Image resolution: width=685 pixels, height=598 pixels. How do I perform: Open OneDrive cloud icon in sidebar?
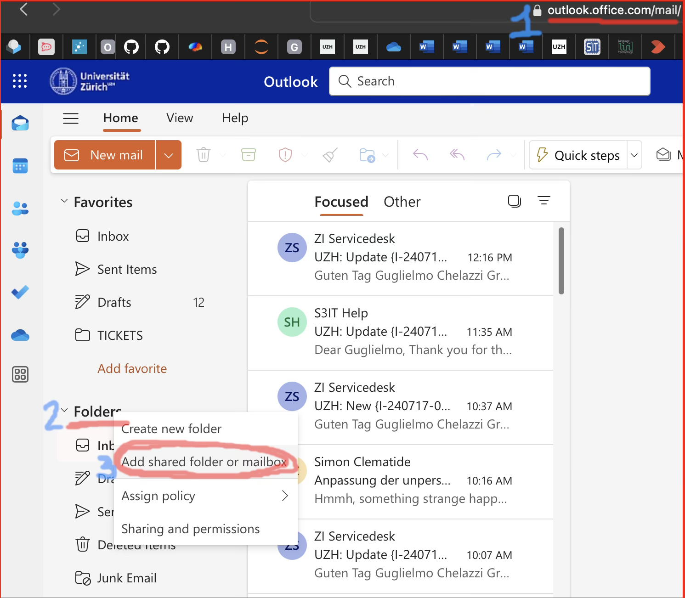(20, 335)
